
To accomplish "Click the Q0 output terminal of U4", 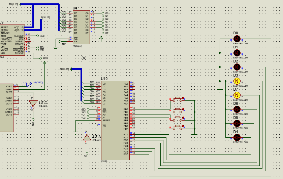I will pos(103,13).
